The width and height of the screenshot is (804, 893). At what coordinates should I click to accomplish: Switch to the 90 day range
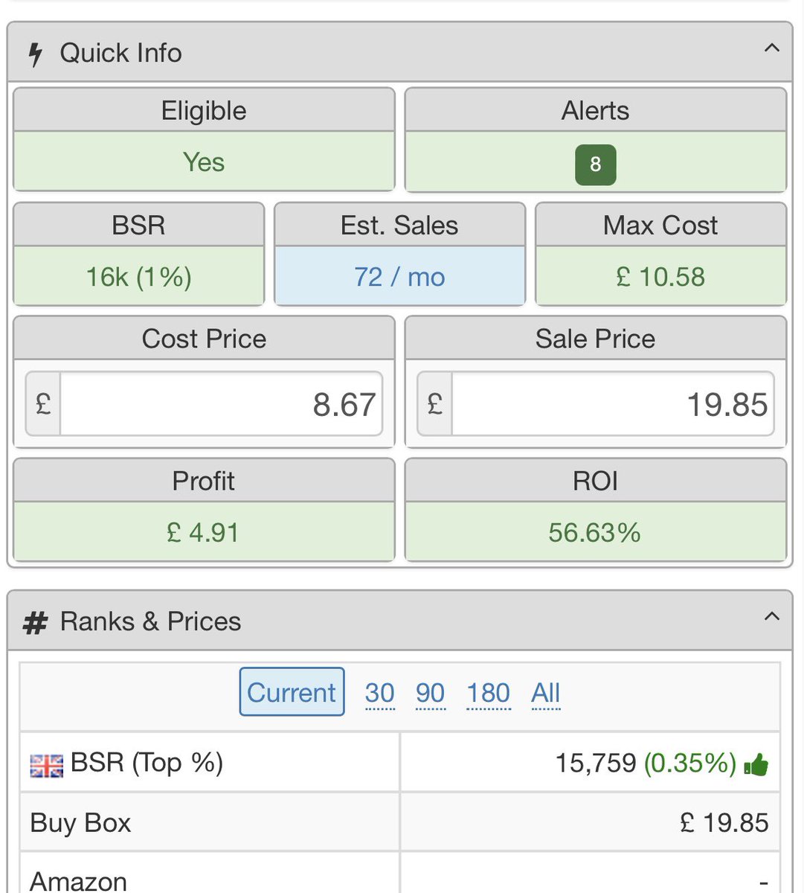[430, 693]
